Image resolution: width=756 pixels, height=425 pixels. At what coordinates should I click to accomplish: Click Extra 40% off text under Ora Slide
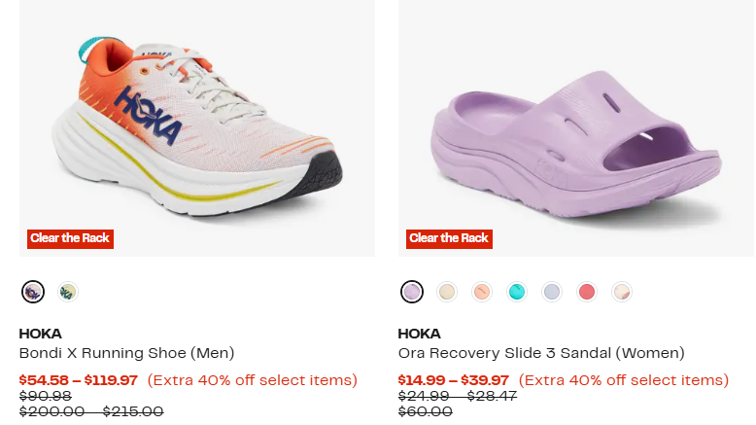tap(624, 380)
